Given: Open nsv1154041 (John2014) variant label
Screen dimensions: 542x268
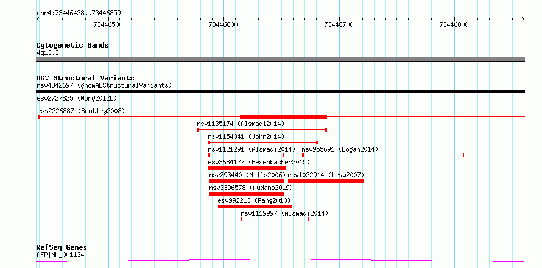Looking at the screenshot, I should tap(246, 136).
